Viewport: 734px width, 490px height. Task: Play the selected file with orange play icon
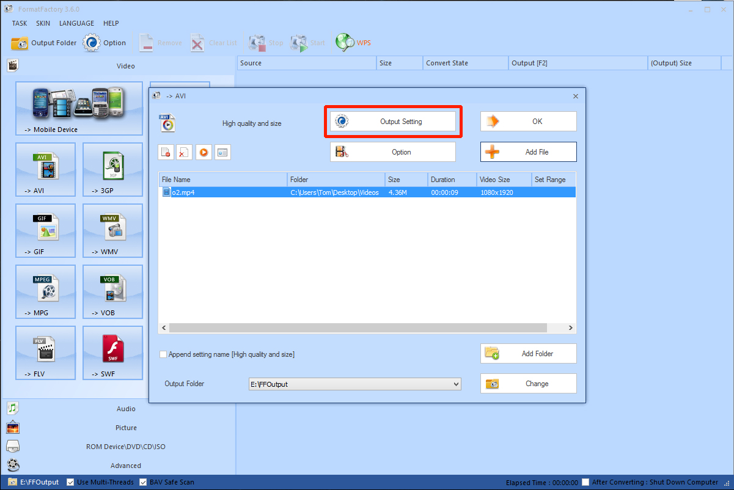click(204, 152)
